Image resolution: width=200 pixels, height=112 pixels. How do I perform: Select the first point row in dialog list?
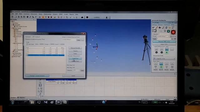pyautogui.click(x=45, y=50)
